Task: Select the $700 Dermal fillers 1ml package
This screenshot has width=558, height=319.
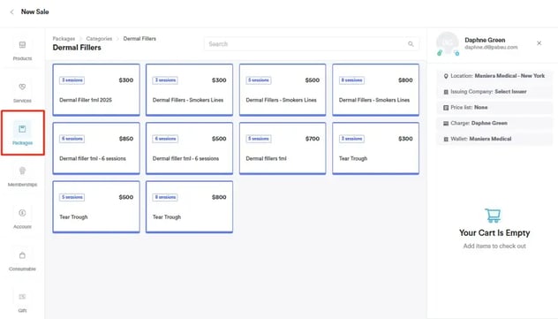Action: pos(283,148)
